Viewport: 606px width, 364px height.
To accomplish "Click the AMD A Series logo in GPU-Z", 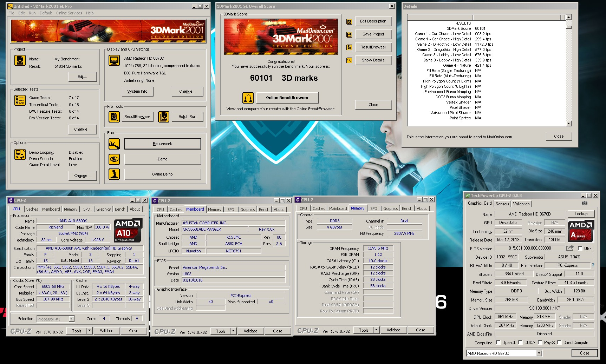I will point(581,231).
